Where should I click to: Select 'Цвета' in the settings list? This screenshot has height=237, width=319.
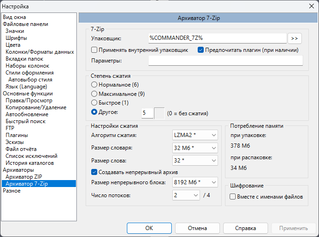(13, 45)
